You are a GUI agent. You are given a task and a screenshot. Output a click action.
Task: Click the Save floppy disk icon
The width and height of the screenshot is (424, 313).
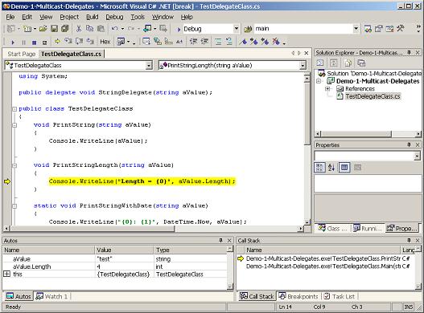click(x=55, y=29)
